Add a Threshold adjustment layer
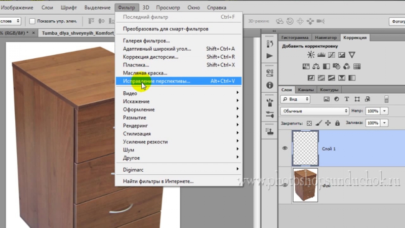Screen dimensions: 405x228 [332, 78]
